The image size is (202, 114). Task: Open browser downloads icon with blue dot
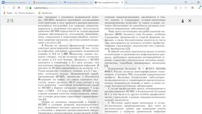[x=199, y=8]
